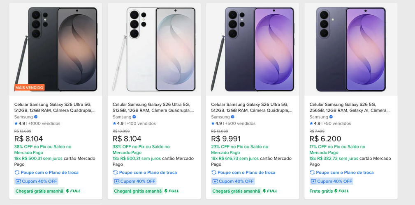This screenshot has width=415, height=205.
Task: Open the black Galaxy S26 Ultra product image
Action: 56,49
